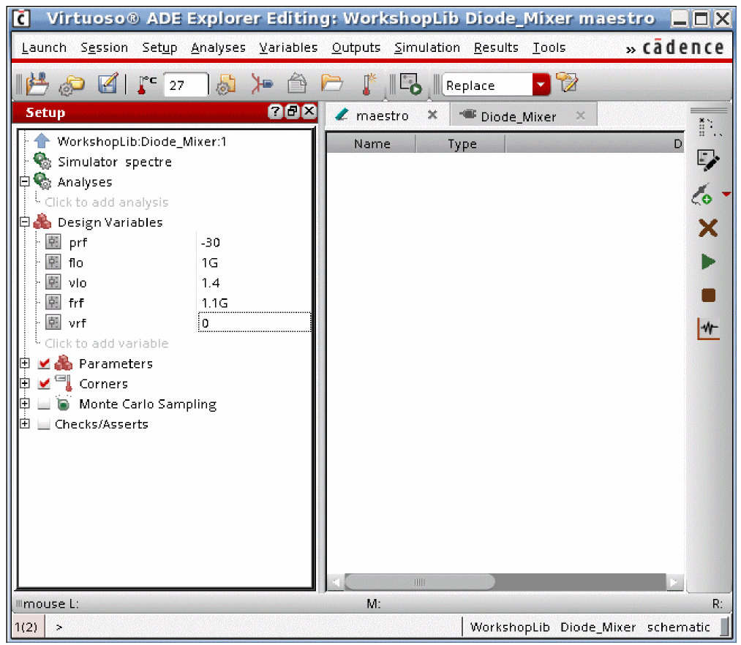Enable the Monte Carlo Sampling checkbox

pyautogui.click(x=44, y=404)
